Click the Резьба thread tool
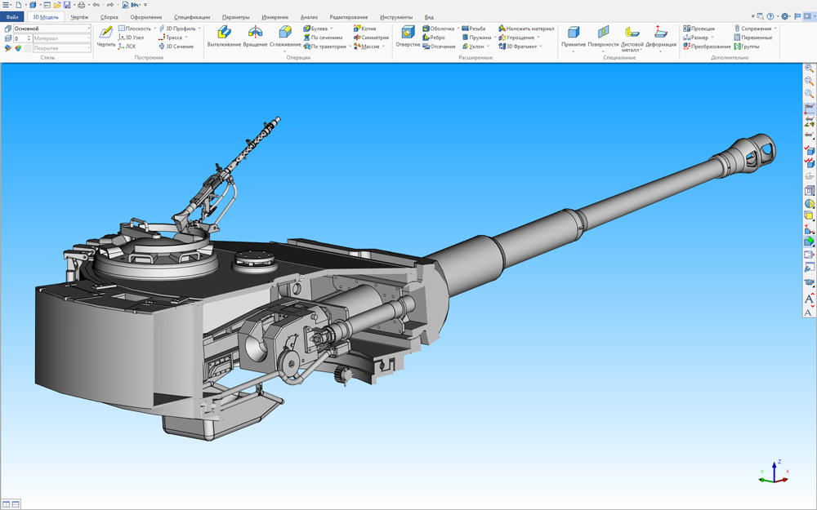This screenshot has height=510, width=817. coord(474,29)
